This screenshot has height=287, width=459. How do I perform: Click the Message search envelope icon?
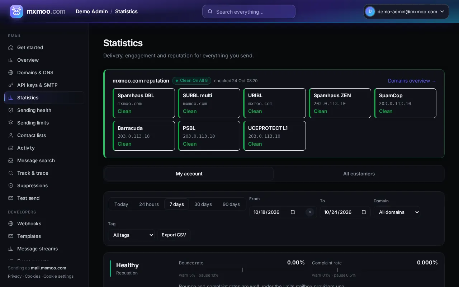tap(11, 160)
